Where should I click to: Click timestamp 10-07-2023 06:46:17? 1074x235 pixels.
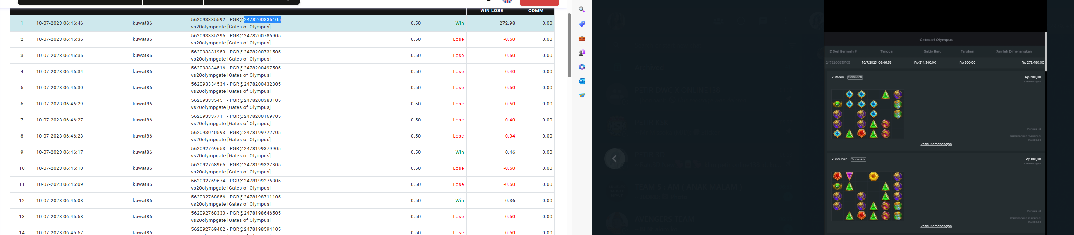pos(60,152)
